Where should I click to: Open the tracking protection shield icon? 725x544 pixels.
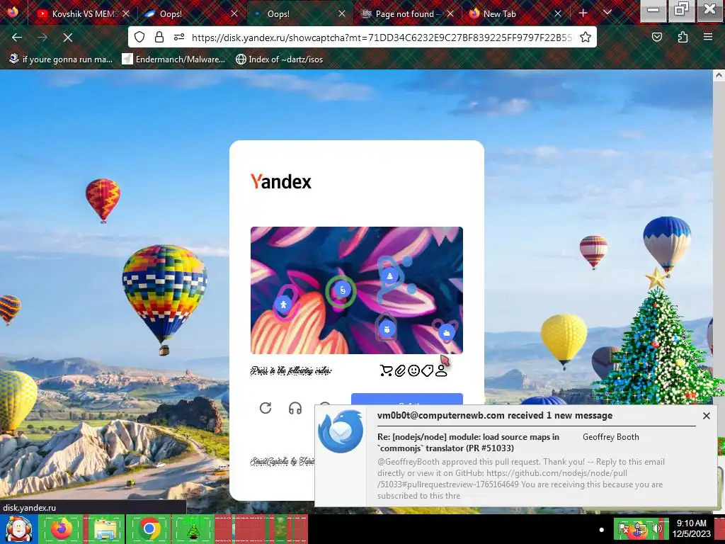pos(139,38)
